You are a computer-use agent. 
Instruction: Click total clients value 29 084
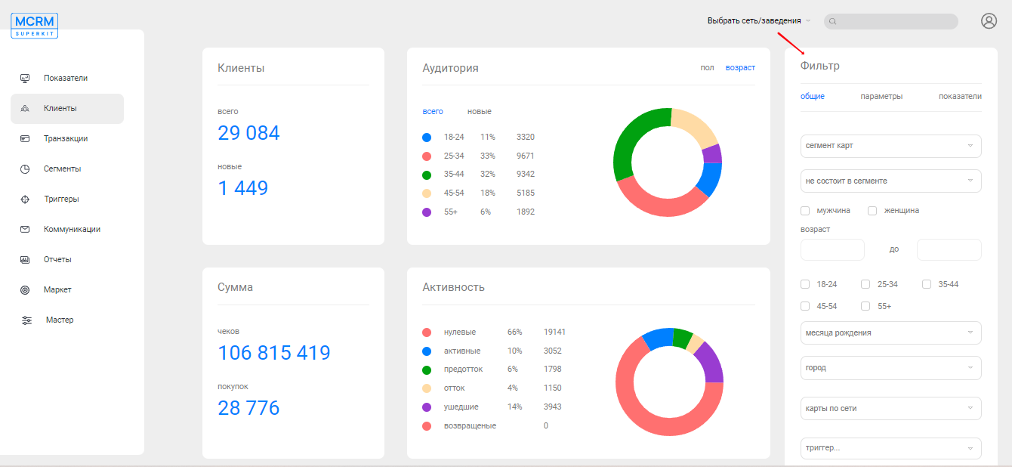[x=248, y=133]
